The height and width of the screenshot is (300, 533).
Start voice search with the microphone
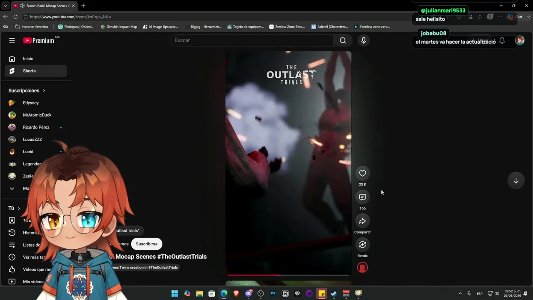pos(364,40)
